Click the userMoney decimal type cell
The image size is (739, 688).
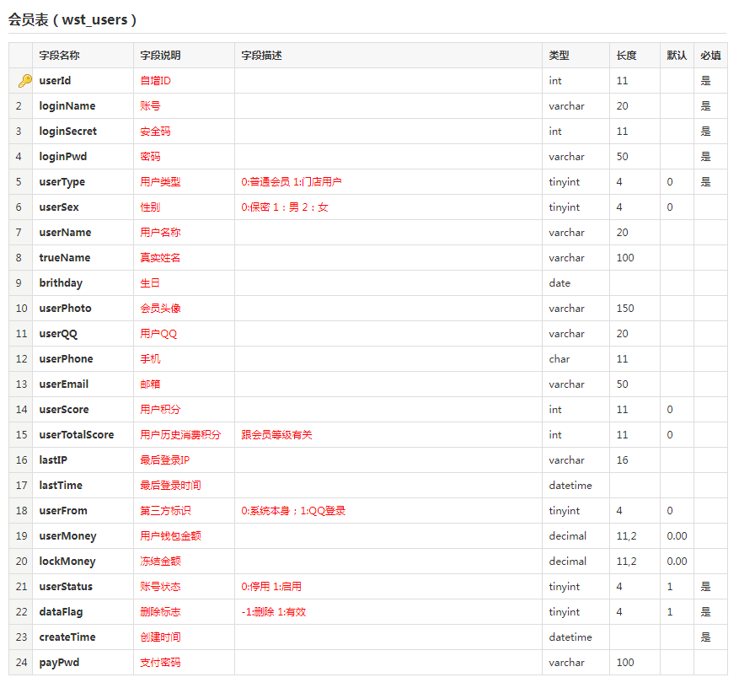568,536
